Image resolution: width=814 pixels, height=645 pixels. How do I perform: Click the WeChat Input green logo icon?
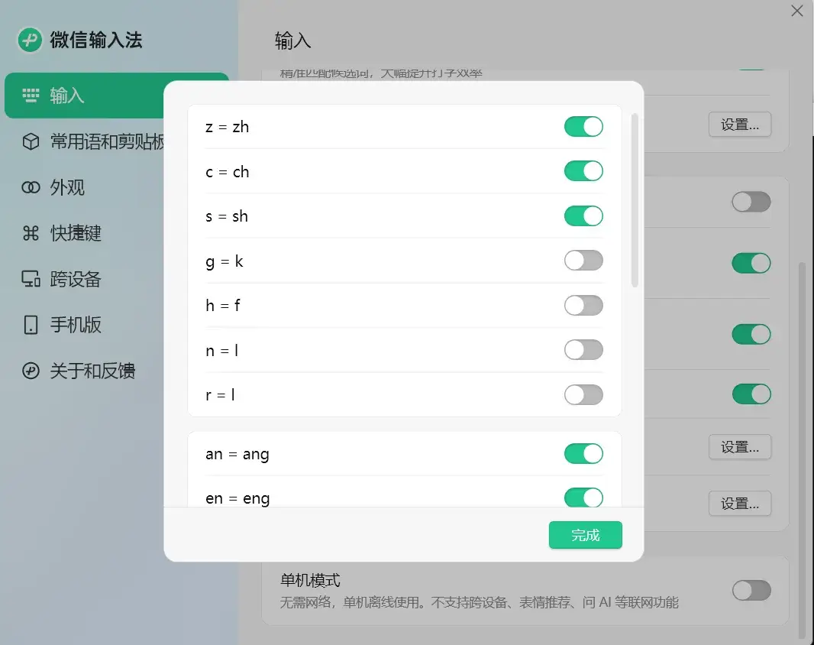point(30,40)
